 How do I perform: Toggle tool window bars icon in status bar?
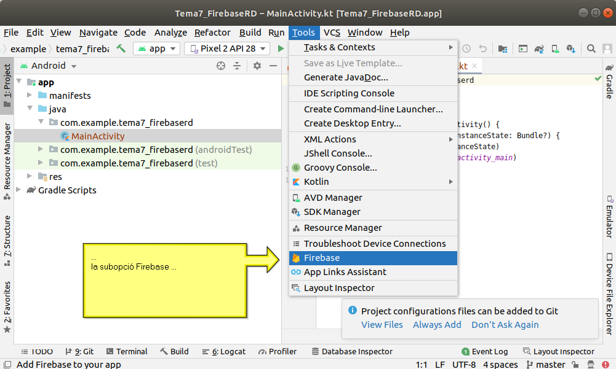[7, 364]
